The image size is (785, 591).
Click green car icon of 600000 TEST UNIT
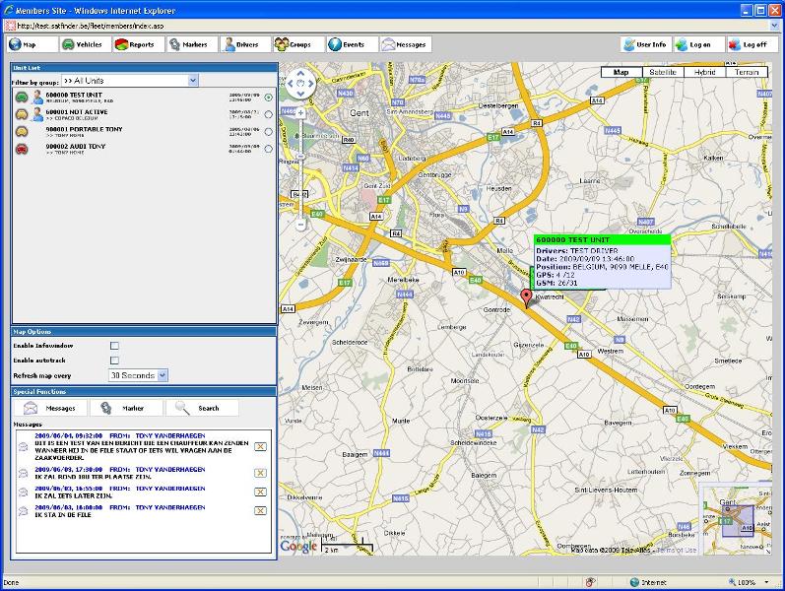click(x=22, y=98)
